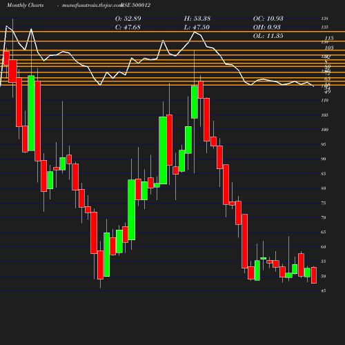Image resolution: width=345 pixels, height=345 pixels.
Task: Click the "BSE 509012" symbol label
Action: pyautogui.click(x=136, y=6)
